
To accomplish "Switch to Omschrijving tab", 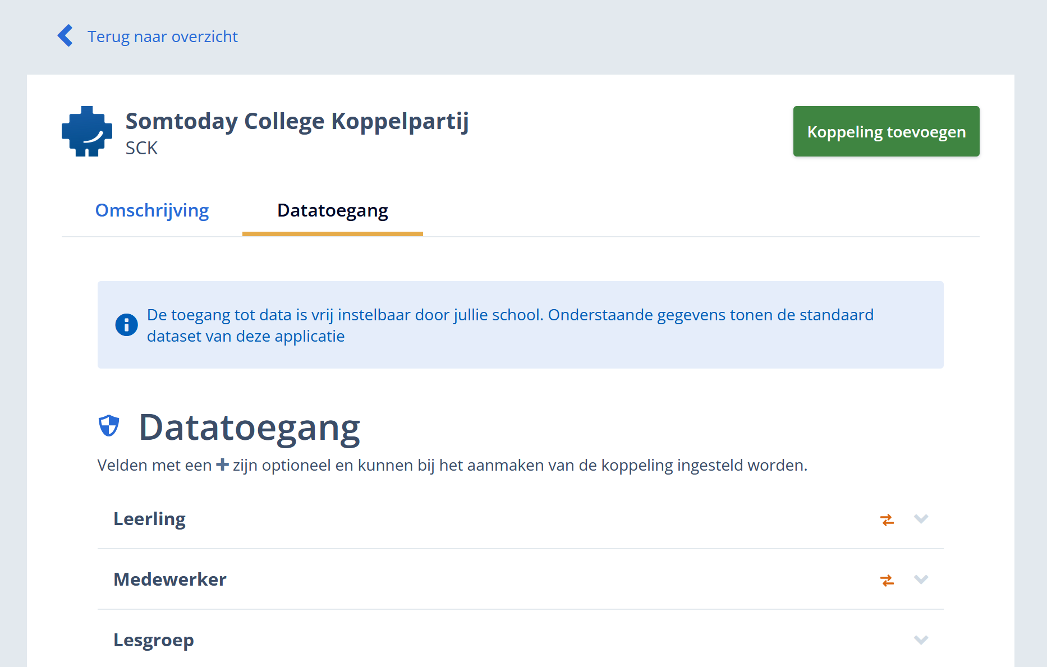I will (x=152, y=210).
